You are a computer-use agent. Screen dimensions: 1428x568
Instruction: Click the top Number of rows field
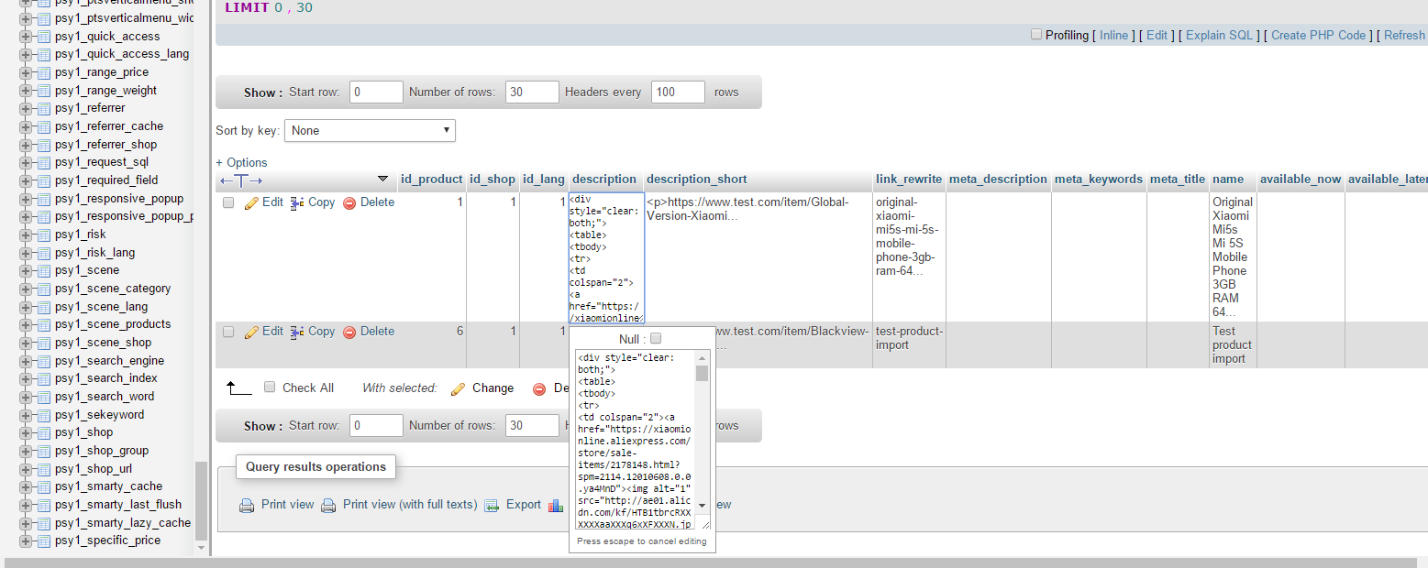[532, 93]
